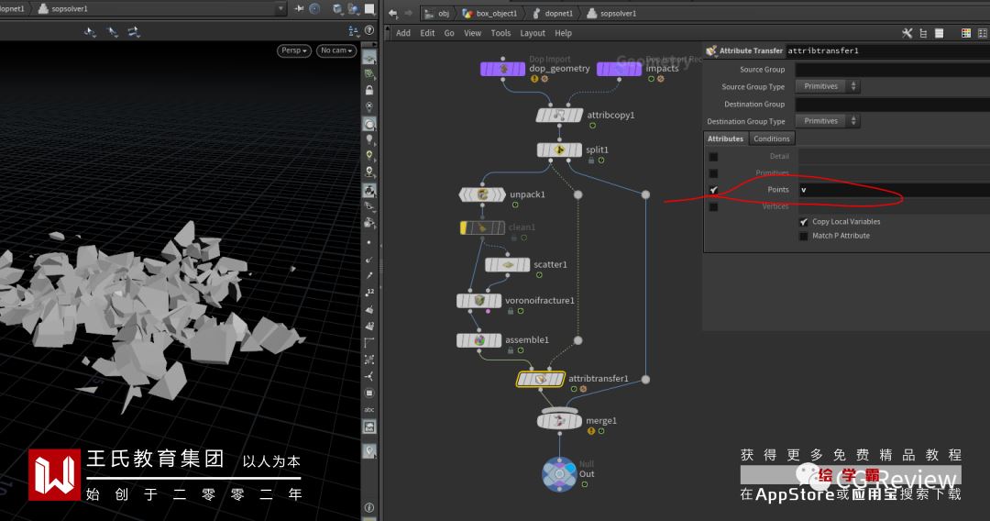Open the Edit menu

coord(427,33)
